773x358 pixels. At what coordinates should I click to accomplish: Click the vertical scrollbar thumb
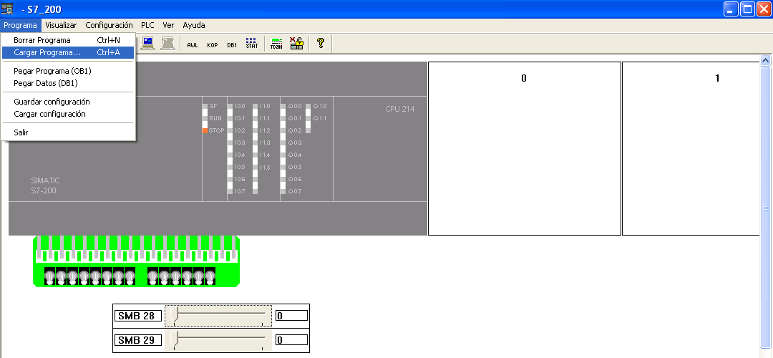pyautogui.click(x=766, y=208)
